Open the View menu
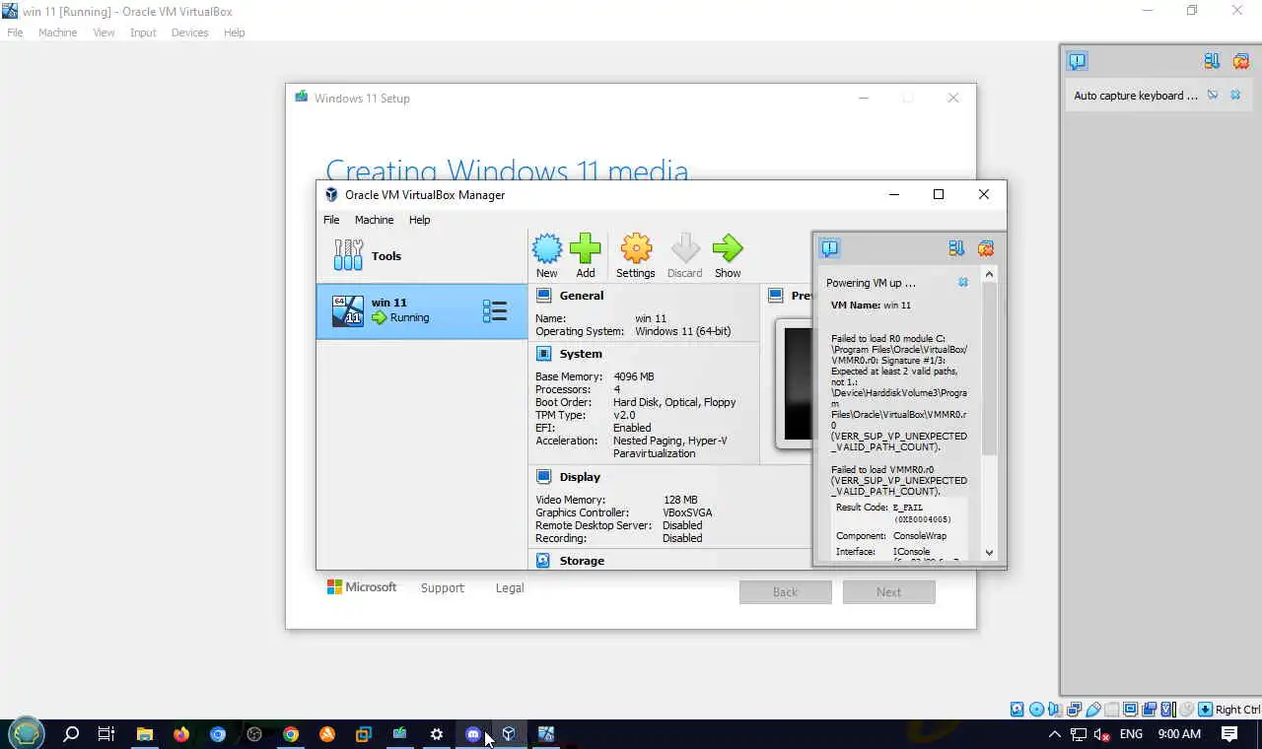The width and height of the screenshot is (1262, 749). pos(104,33)
